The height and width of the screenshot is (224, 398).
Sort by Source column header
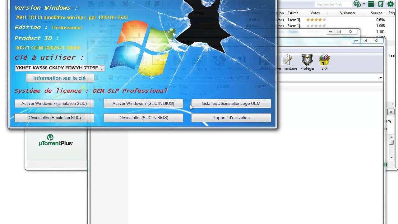378,13
